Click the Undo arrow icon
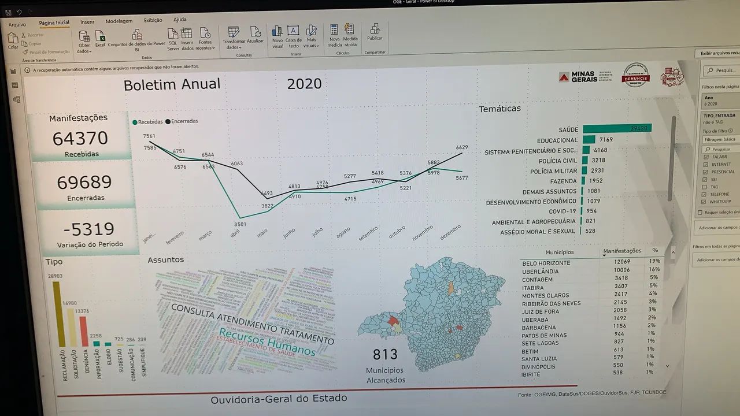Viewport: 740px width, 416px height. pyautogui.click(x=18, y=12)
